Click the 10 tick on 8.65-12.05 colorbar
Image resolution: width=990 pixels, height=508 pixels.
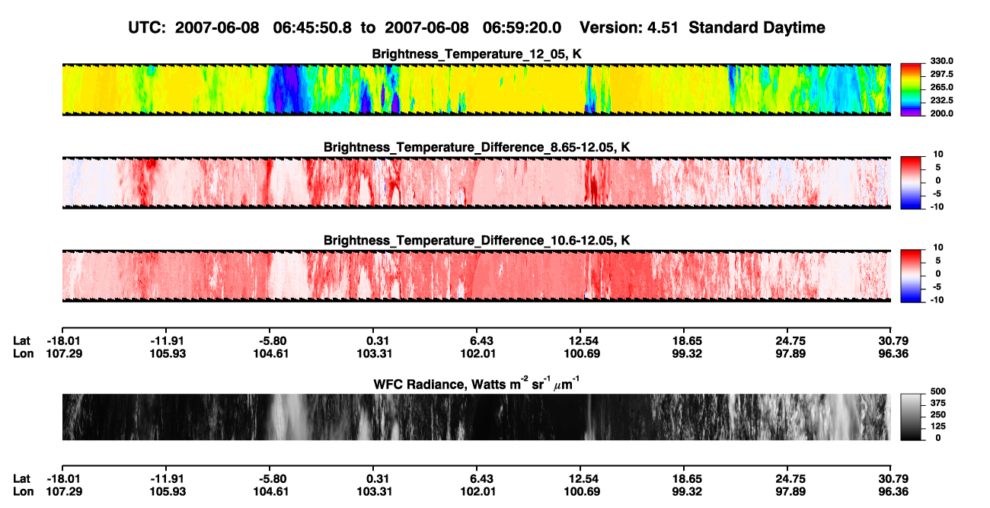click(940, 154)
